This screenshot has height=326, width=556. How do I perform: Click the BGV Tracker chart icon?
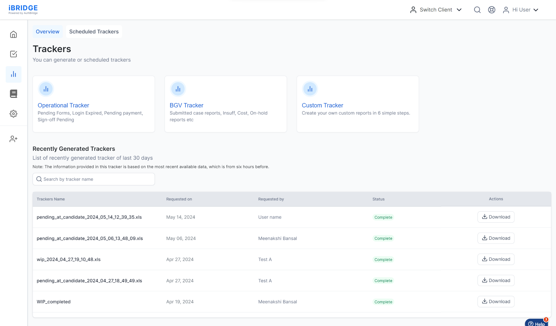click(x=178, y=89)
